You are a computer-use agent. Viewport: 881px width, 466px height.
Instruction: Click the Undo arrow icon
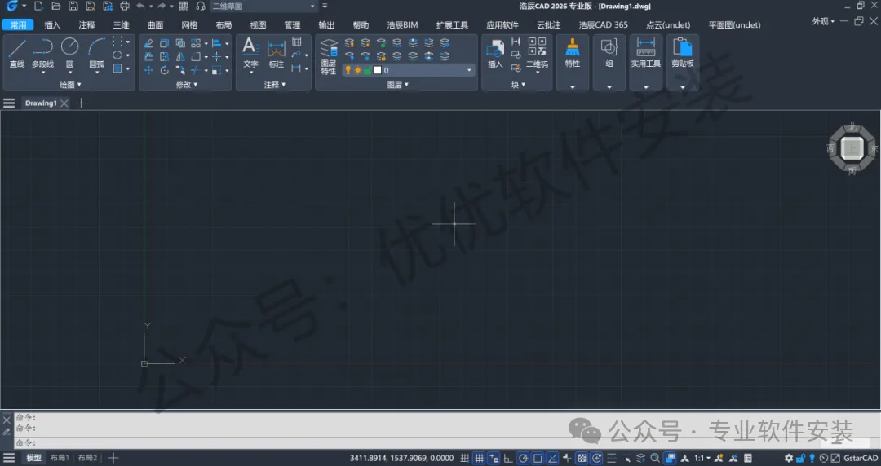(x=140, y=7)
